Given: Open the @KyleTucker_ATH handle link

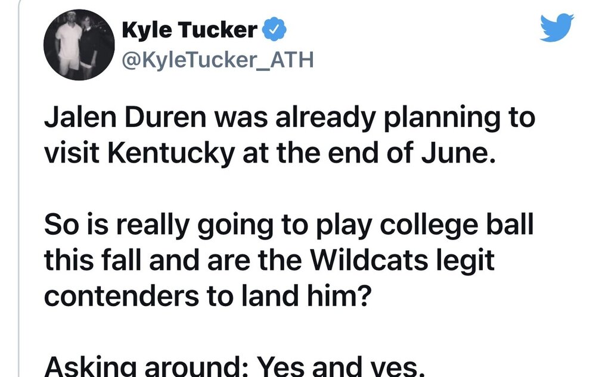Looking at the screenshot, I should coord(218,60).
